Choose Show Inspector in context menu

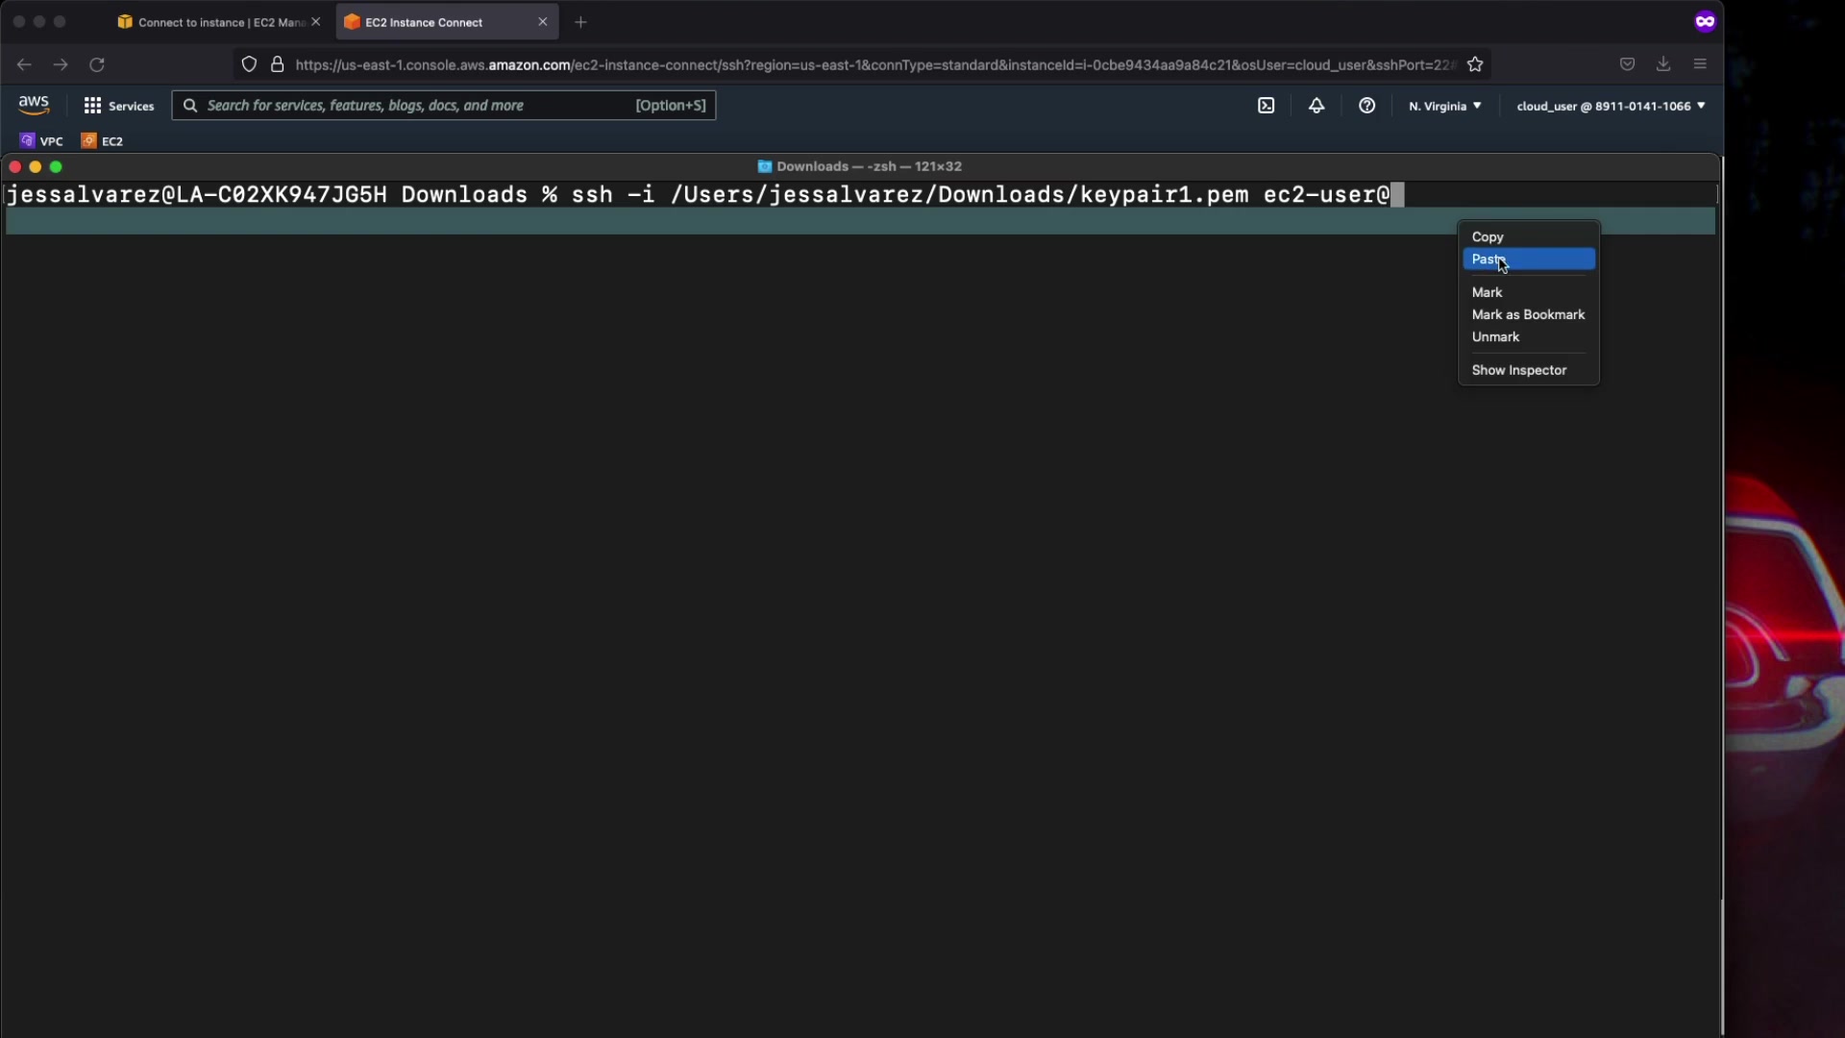point(1518,370)
